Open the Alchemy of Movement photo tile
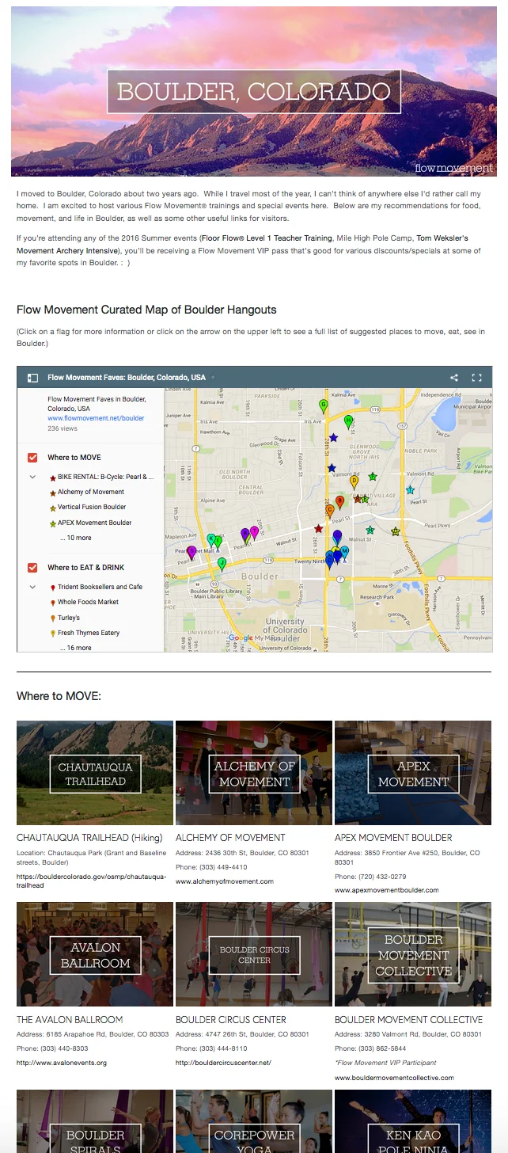 pos(254,773)
